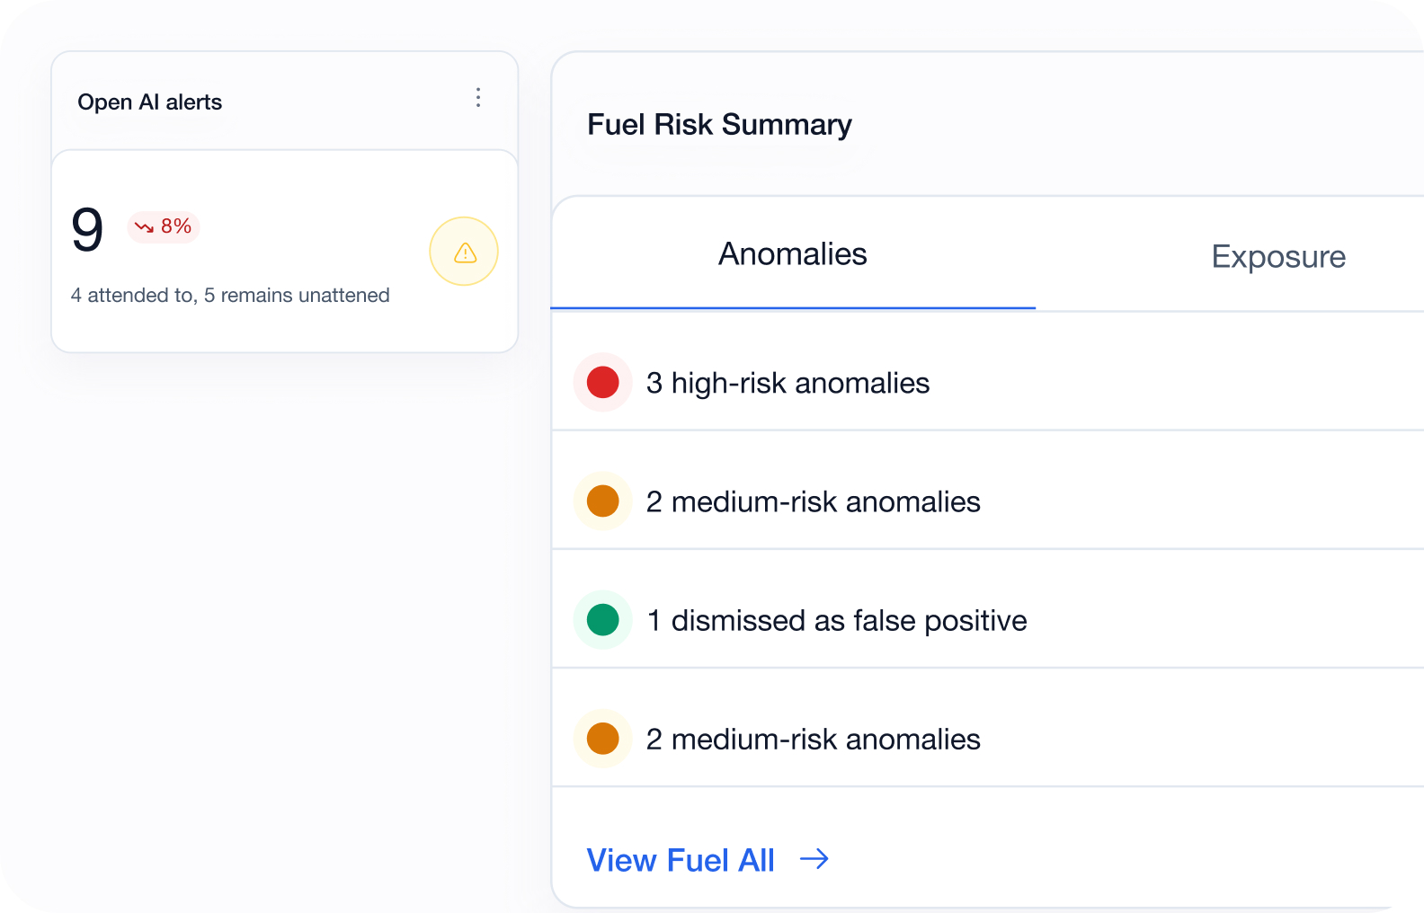
Task: Switch to the Anomalies tab
Action: coord(793,254)
